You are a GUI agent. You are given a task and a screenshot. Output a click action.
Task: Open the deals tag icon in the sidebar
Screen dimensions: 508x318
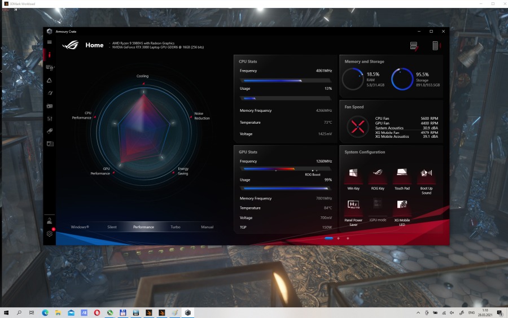[50, 131]
